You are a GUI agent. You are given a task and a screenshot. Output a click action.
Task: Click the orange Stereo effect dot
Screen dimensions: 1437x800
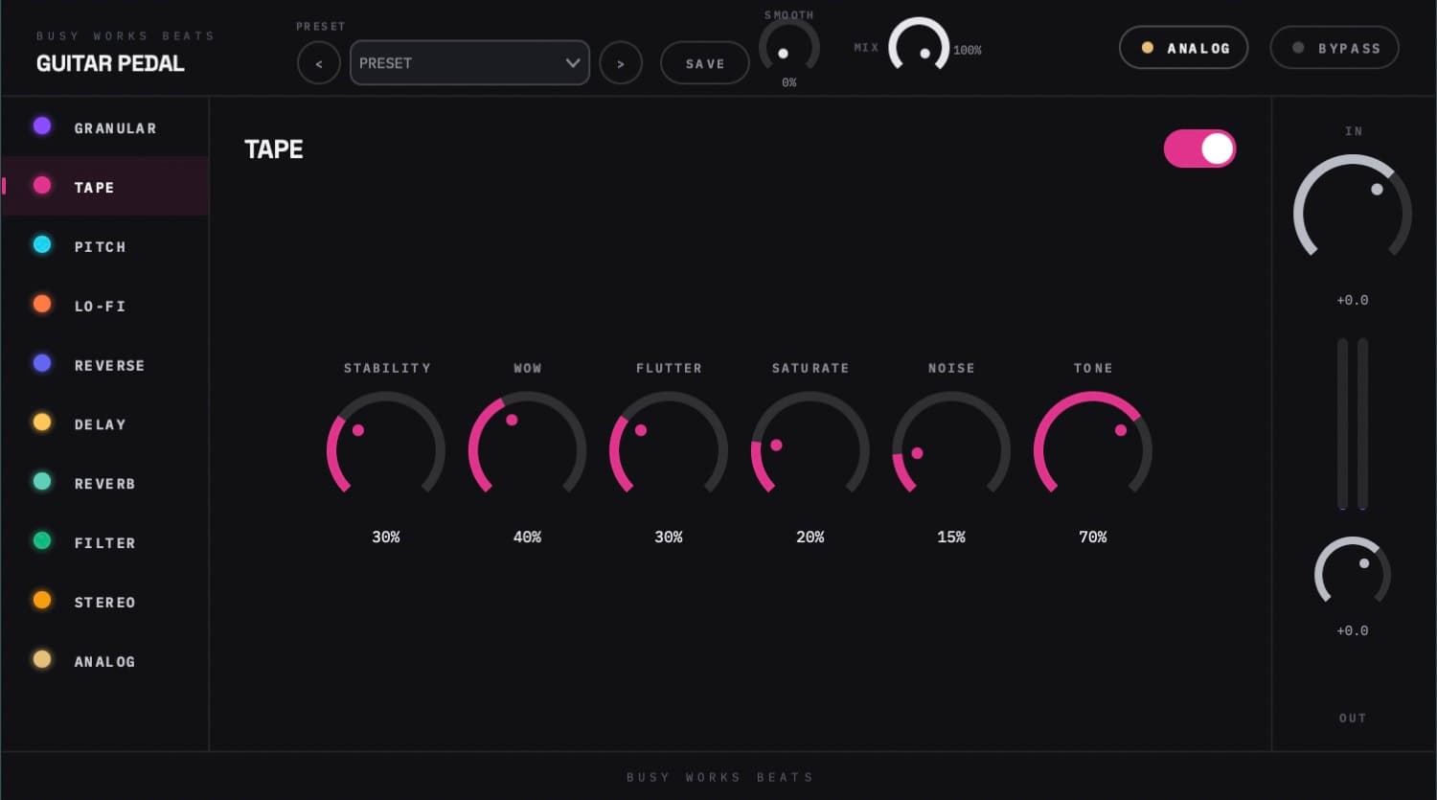point(42,601)
